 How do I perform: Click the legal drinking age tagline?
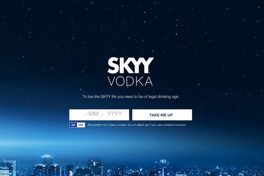pos(131,97)
